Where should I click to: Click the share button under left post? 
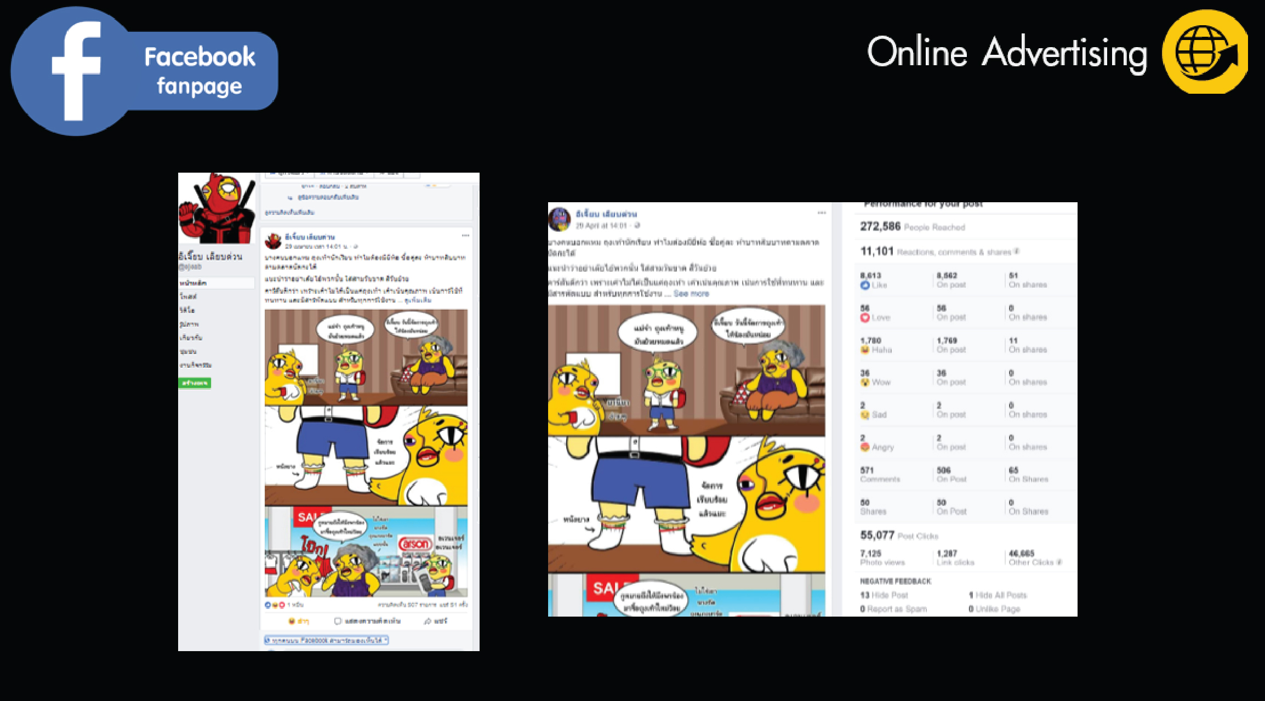436,621
